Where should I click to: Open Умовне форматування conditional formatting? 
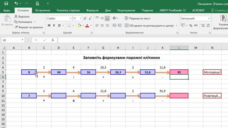[222, 22]
